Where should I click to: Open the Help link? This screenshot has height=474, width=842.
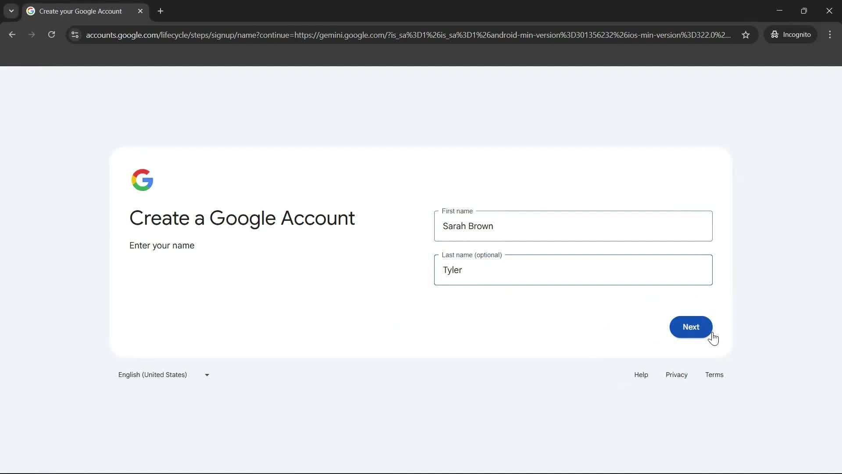click(x=641, y=374)
